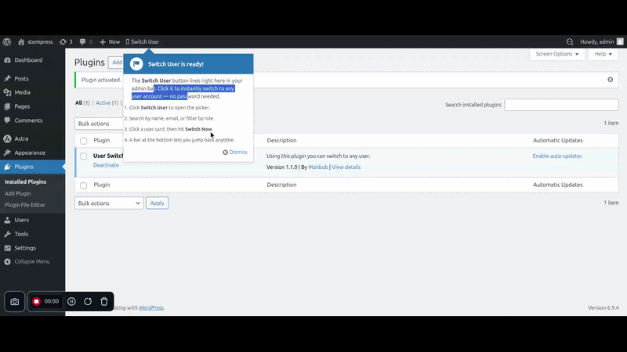Dismiss the Switch User pointer
This screenshot has height=352, width=627.
click(235, 152)
